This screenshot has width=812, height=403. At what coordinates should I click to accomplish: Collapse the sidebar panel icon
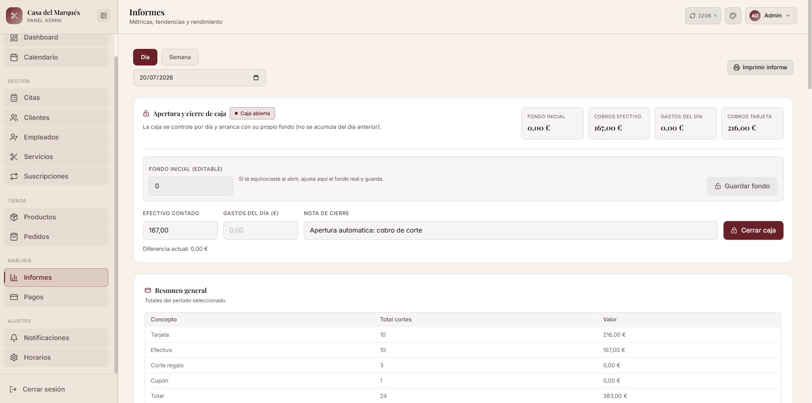(x=103, y=16)
